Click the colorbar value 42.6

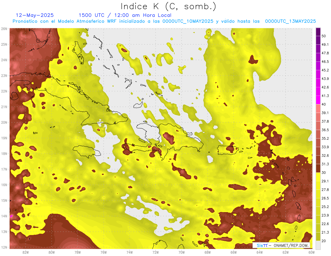(x=325, y=87)
